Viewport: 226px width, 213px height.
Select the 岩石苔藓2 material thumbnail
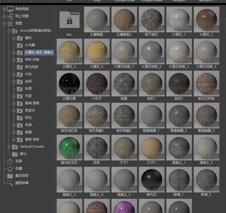pyautogui.click(x=124, y=116)
